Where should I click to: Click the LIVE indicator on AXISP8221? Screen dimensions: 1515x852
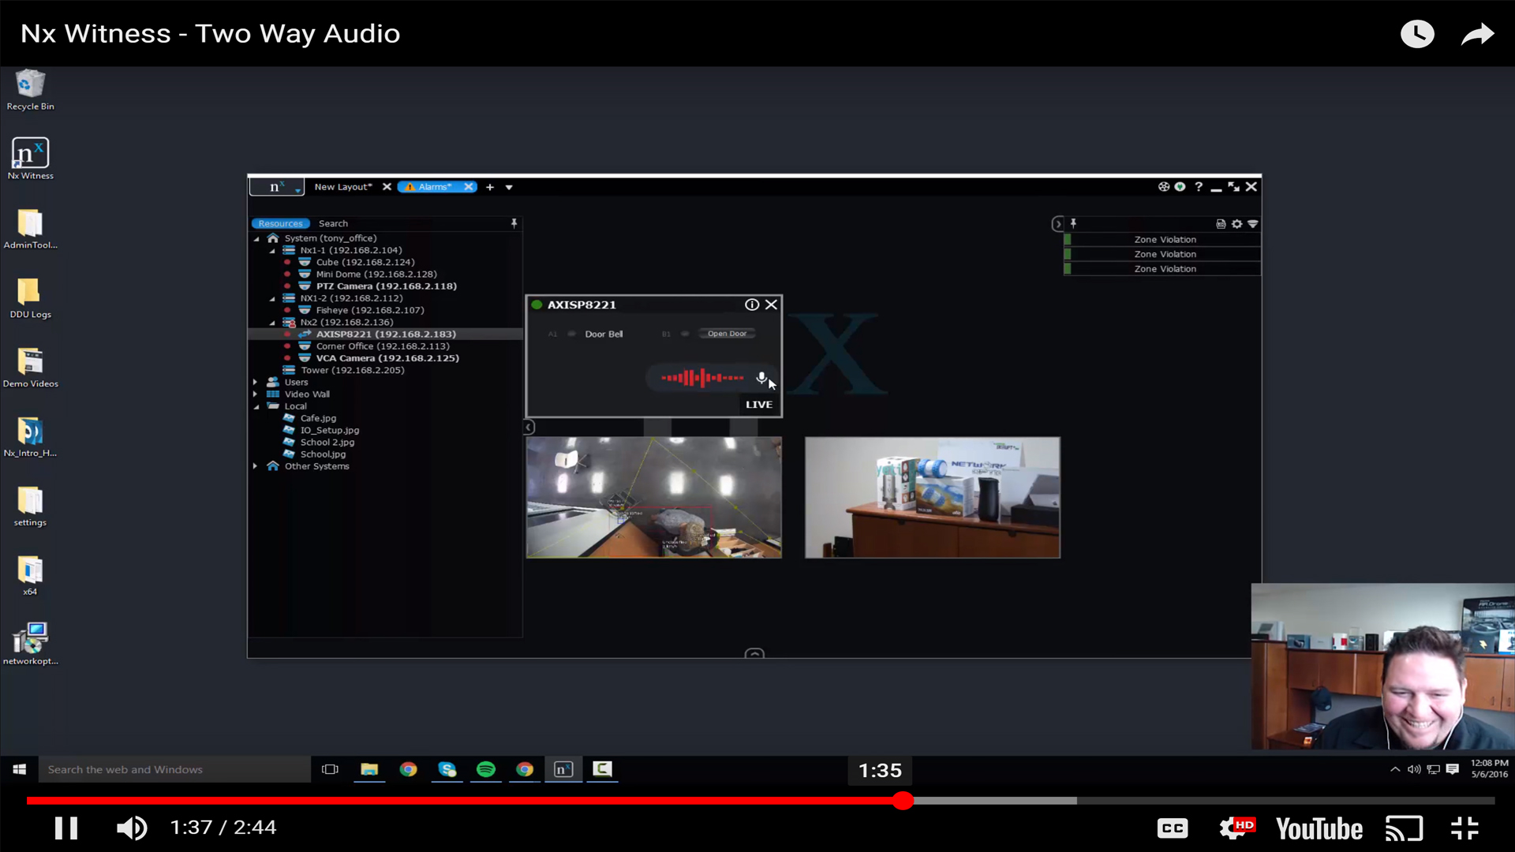point(759,405)
